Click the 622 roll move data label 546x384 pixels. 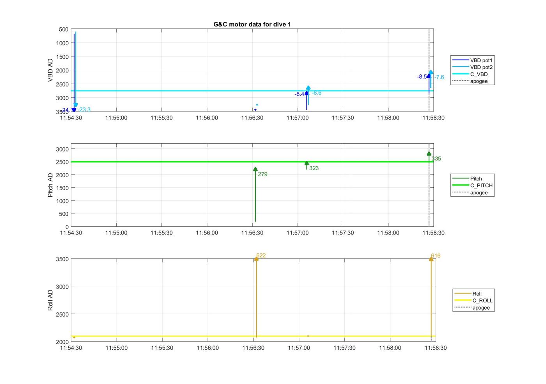(x=261, y=255)
